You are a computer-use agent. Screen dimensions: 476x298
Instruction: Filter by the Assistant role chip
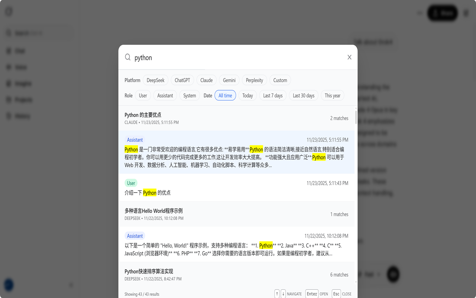[165, 95]
